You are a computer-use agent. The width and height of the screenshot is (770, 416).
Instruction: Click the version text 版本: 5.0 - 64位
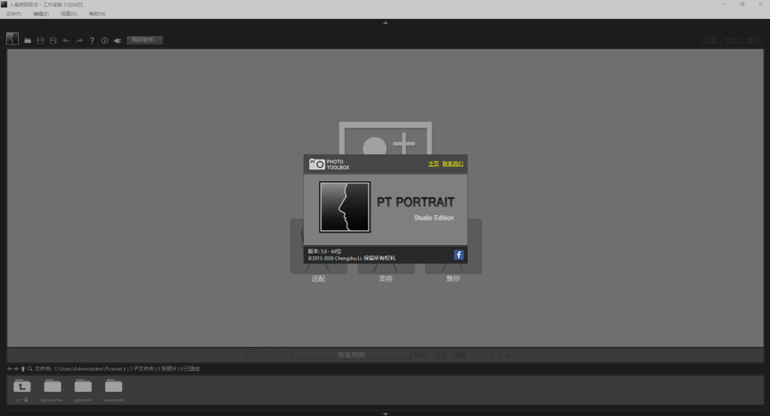[325, 251]
